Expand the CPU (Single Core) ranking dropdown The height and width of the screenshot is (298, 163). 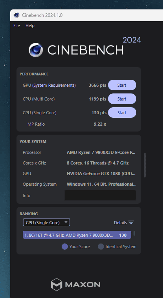click(x=46, y=222)
